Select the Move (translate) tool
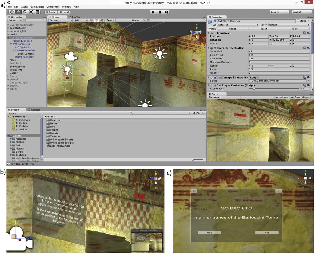 click(18, 12)
